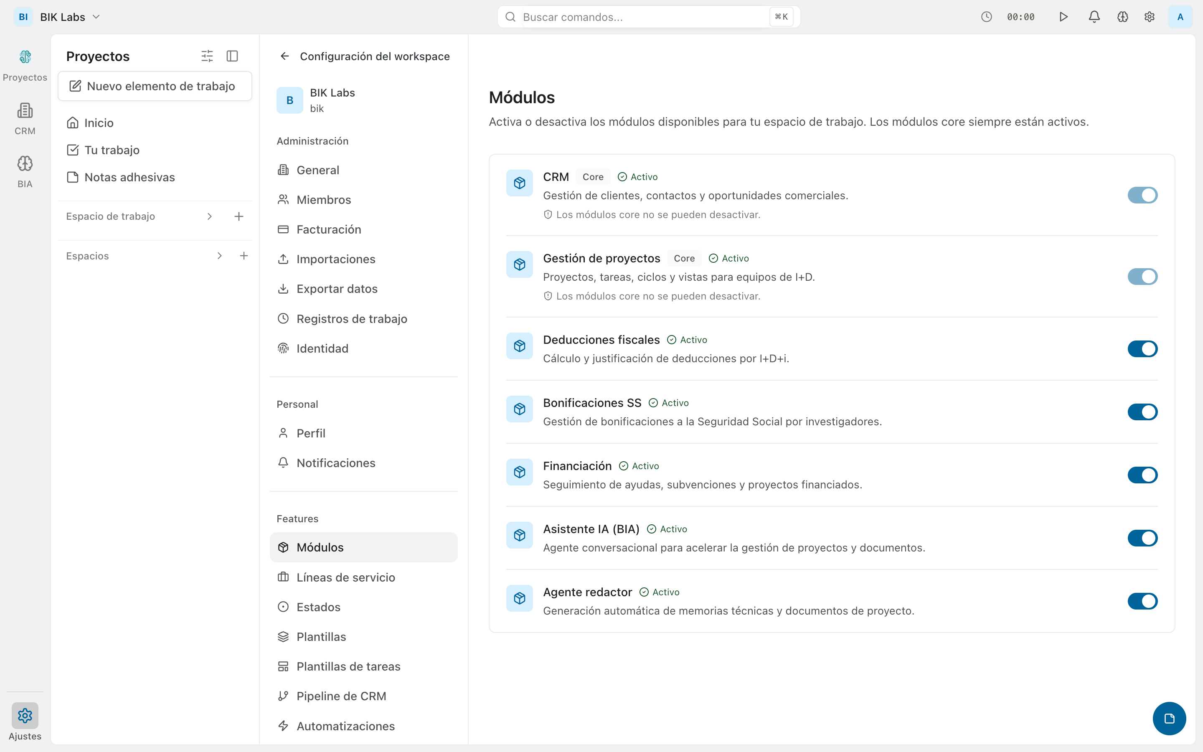Expand the Espacio de trabajo section chevron

click(209, 216)
